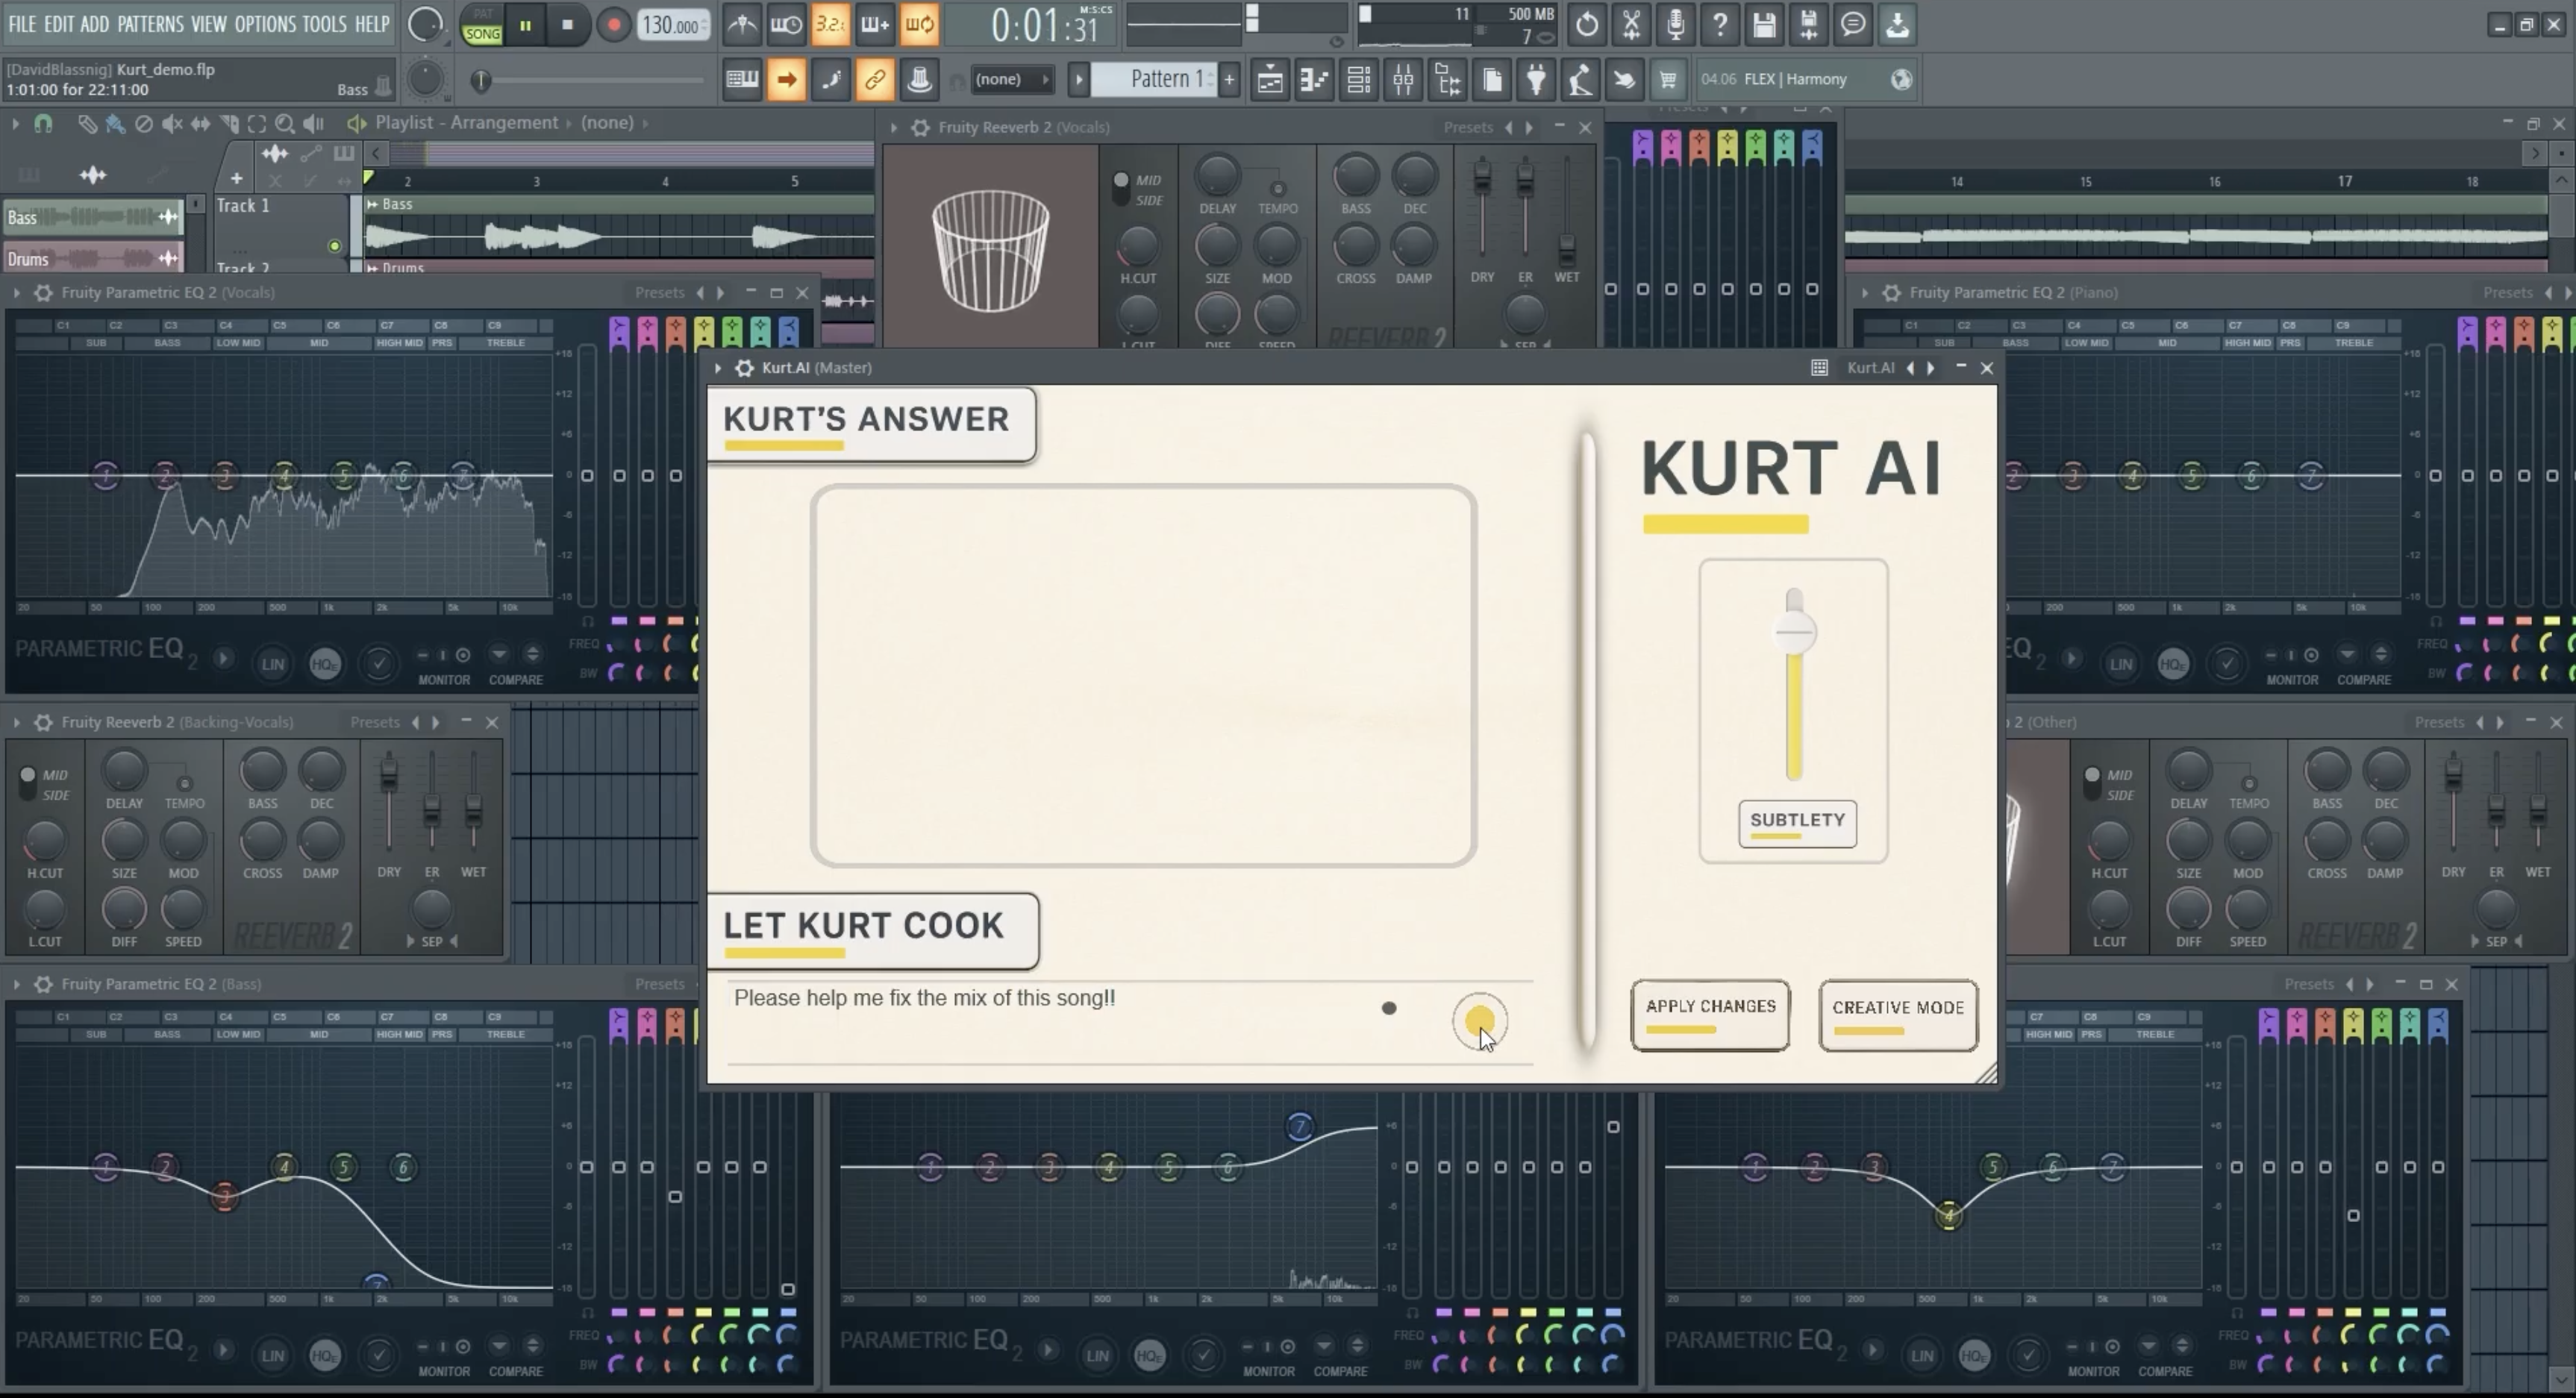Open the (none) snap selector dropdown
The height and width of the screenshot is (1398, 2576).
pyautogui.click(x=1012, y=79)
